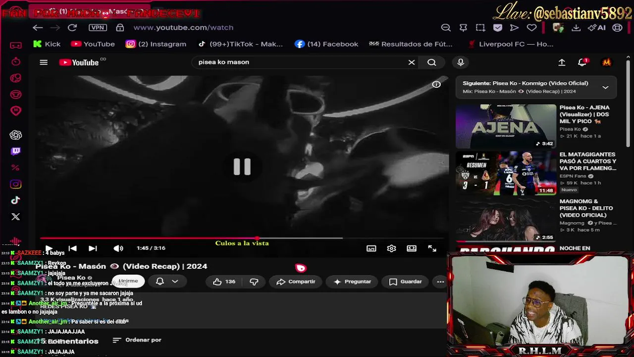Click the percent deals icon in sidebar

15,168
